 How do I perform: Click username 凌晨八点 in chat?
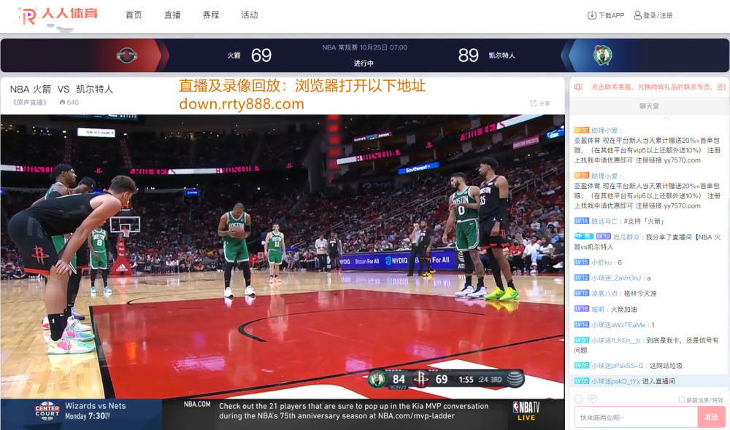(604, 293)
